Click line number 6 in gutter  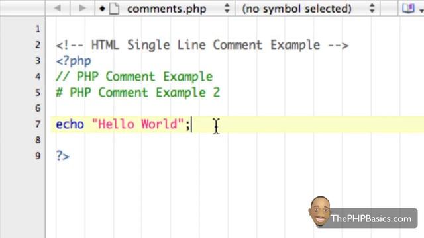click(x=38, y=108)
